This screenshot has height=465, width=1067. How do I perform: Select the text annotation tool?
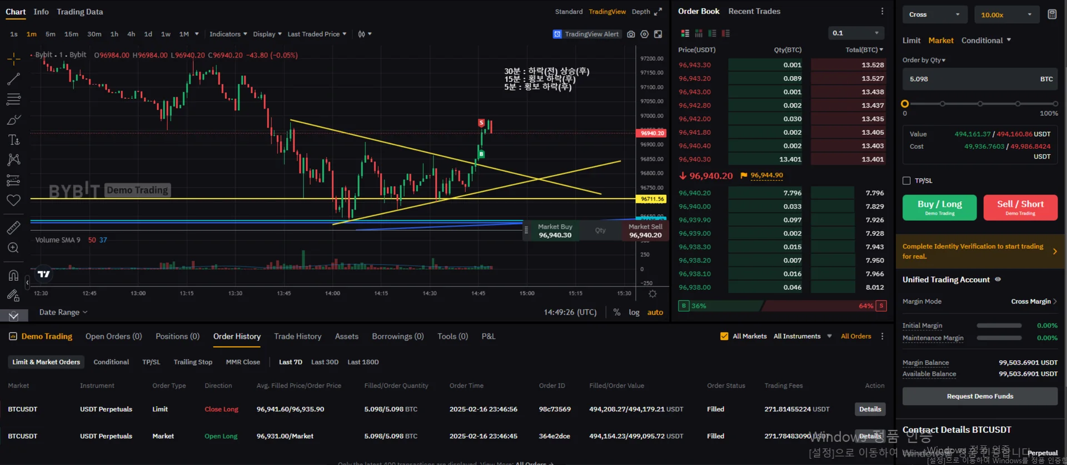13,140
